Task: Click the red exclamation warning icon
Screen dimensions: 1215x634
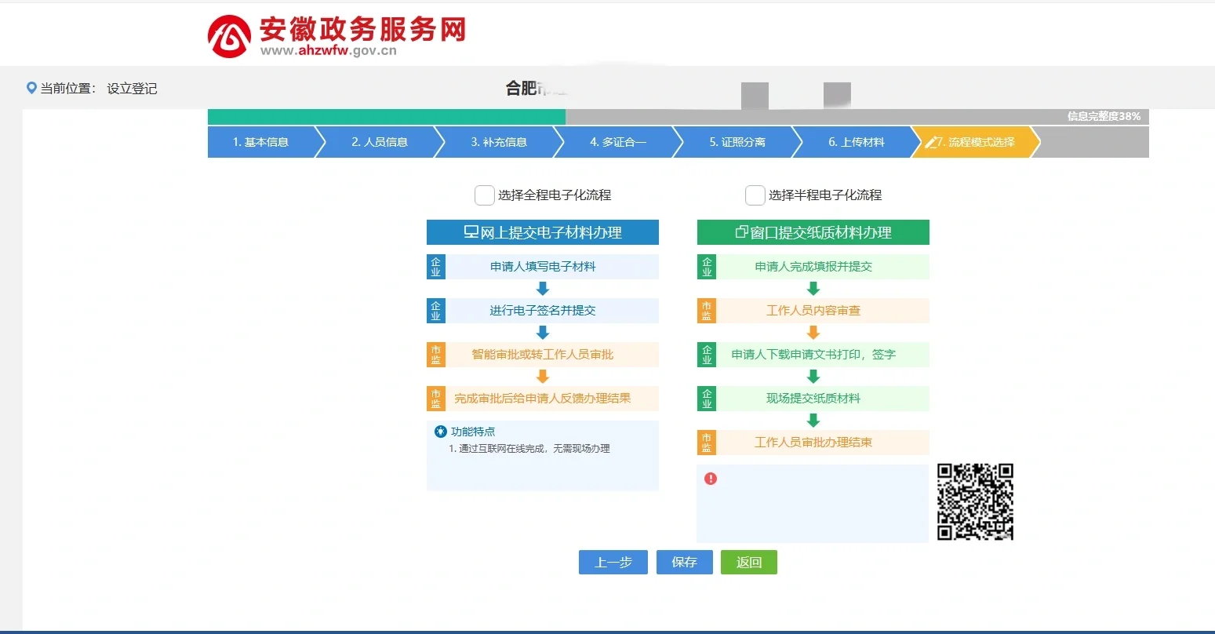Action: click(x=711, y=478)
